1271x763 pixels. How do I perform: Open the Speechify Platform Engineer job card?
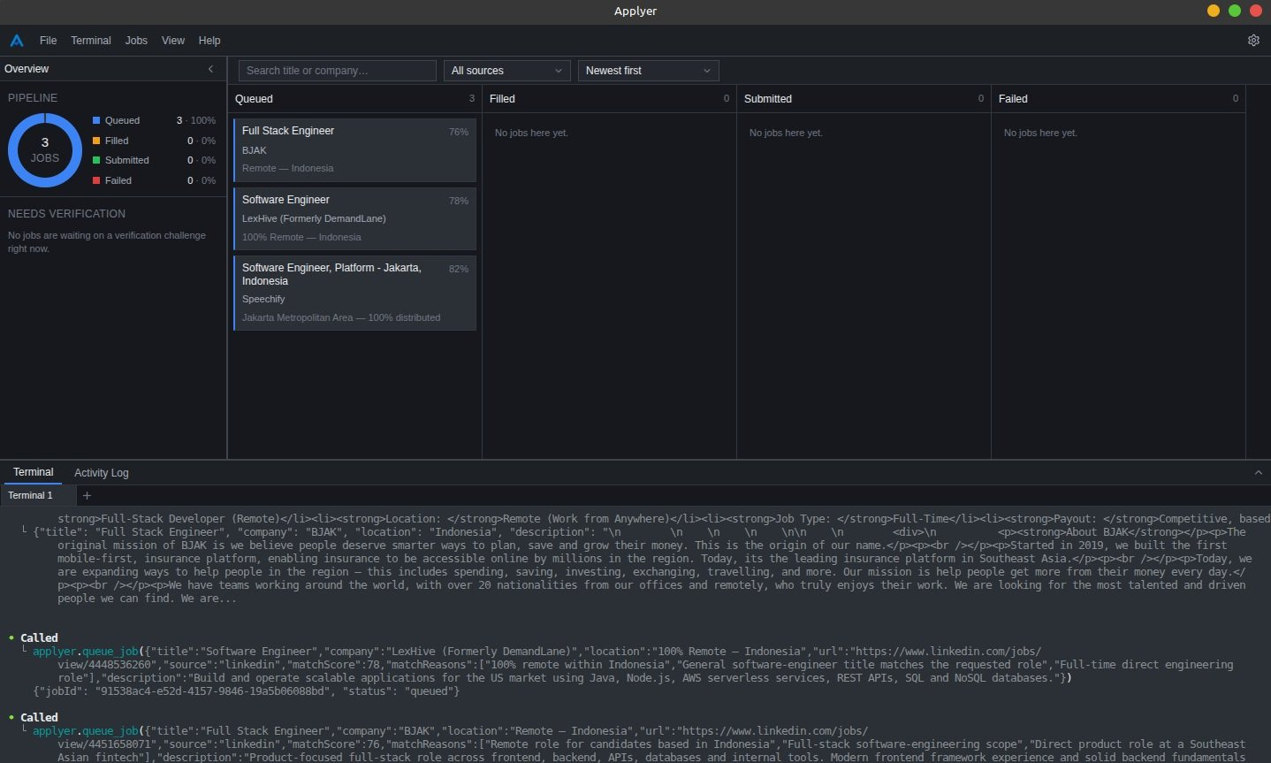[x=354, y=293]
